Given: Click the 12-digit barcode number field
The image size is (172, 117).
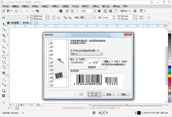Looking at the screenshot, I should point(79,63).
